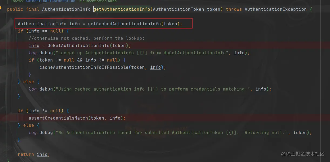Click the AuthenticationToken parameter type
The width and height of the screenshot is (330, 162).
point(178,9)
